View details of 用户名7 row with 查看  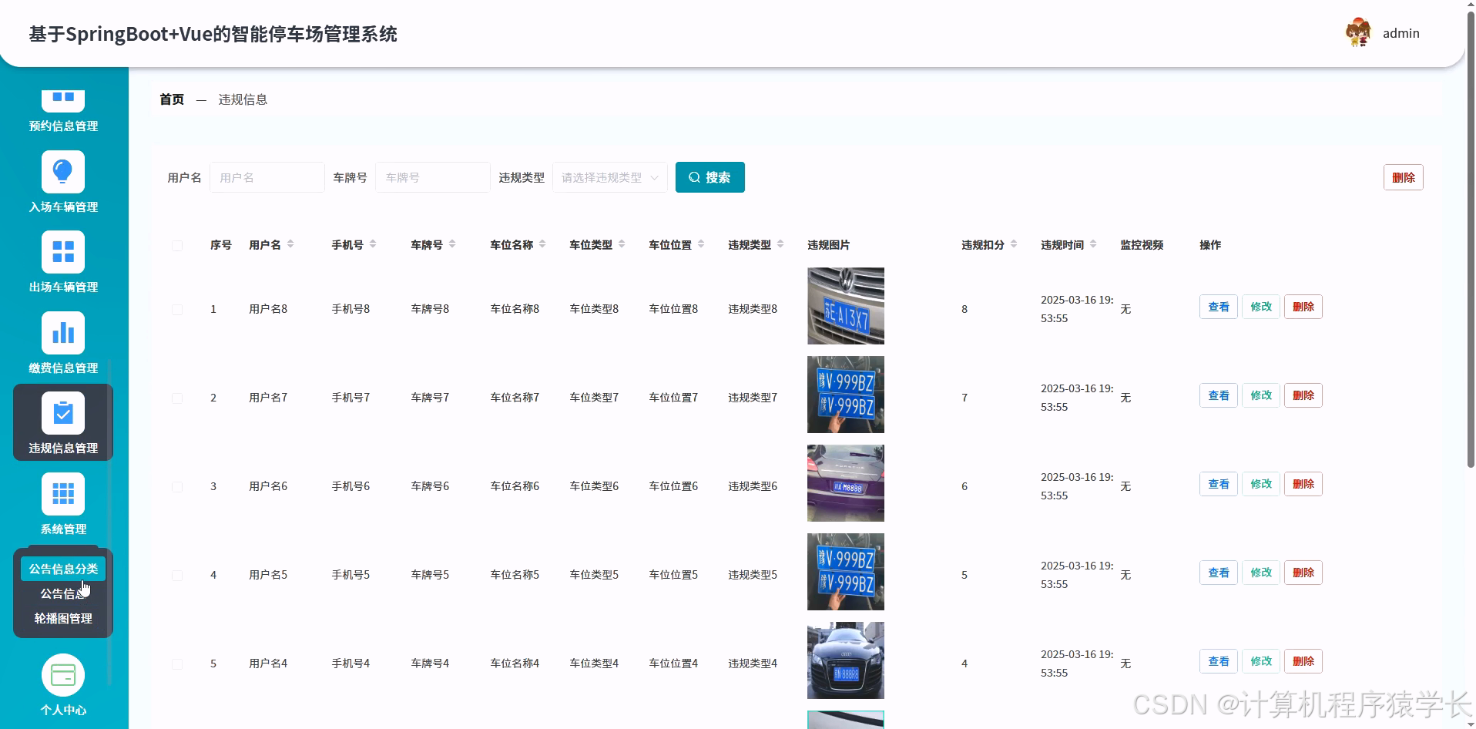(1219, 395)
